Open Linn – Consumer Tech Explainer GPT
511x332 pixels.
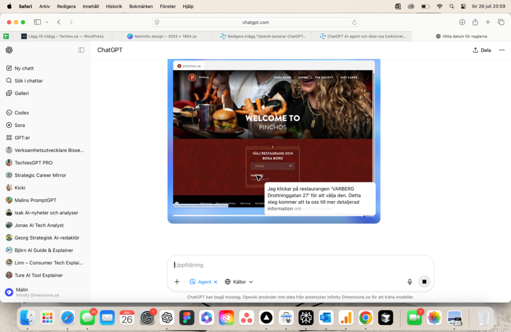pos(45,263)
